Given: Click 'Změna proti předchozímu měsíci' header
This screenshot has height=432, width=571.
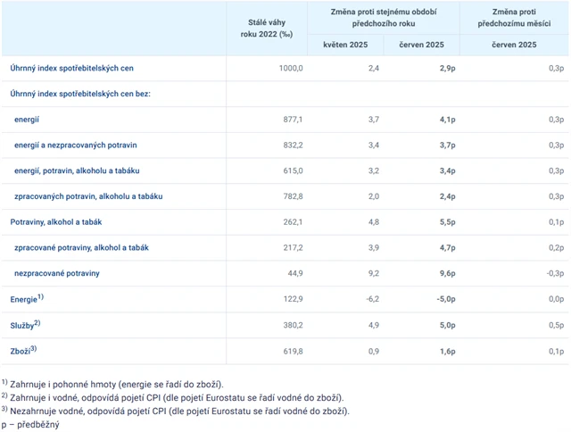Looking at the screenshot, I should [x=514, y=15].
